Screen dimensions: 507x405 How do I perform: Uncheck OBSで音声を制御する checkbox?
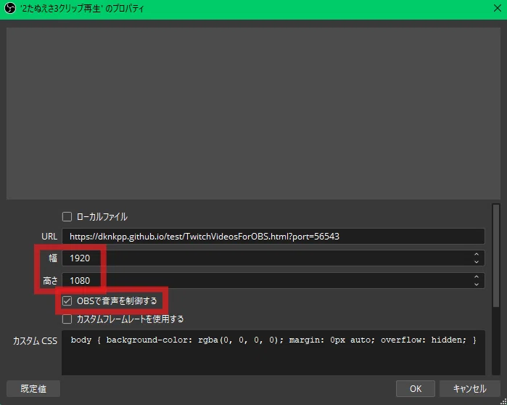(67, 300)
